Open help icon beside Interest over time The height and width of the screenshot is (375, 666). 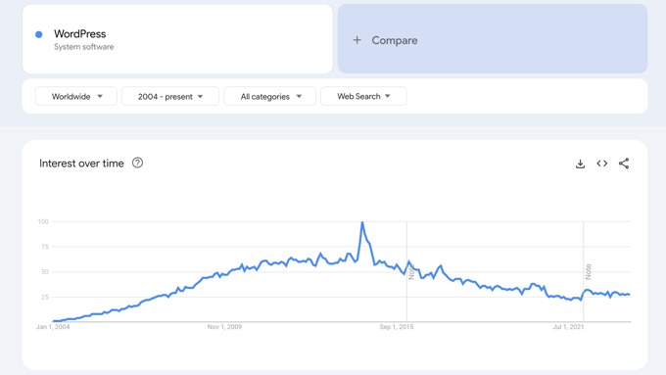(138, 164)
